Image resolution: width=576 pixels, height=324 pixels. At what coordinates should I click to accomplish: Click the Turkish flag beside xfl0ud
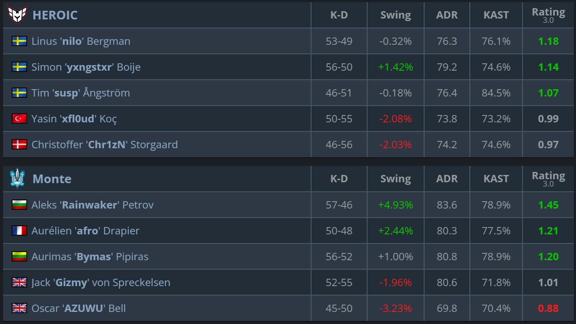19,119
